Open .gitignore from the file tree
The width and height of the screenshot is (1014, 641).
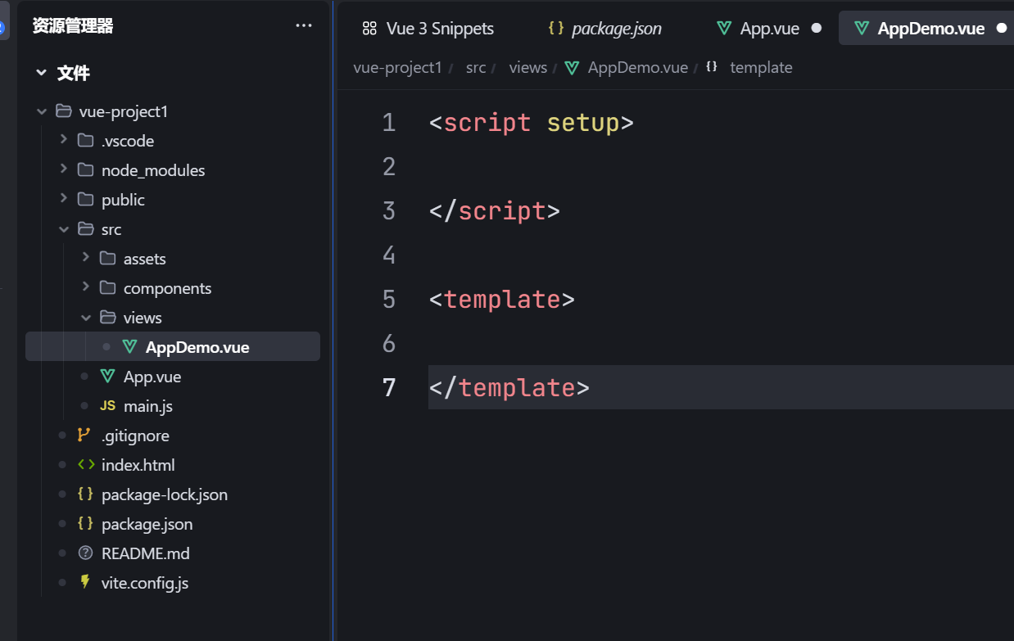point(135,436)
